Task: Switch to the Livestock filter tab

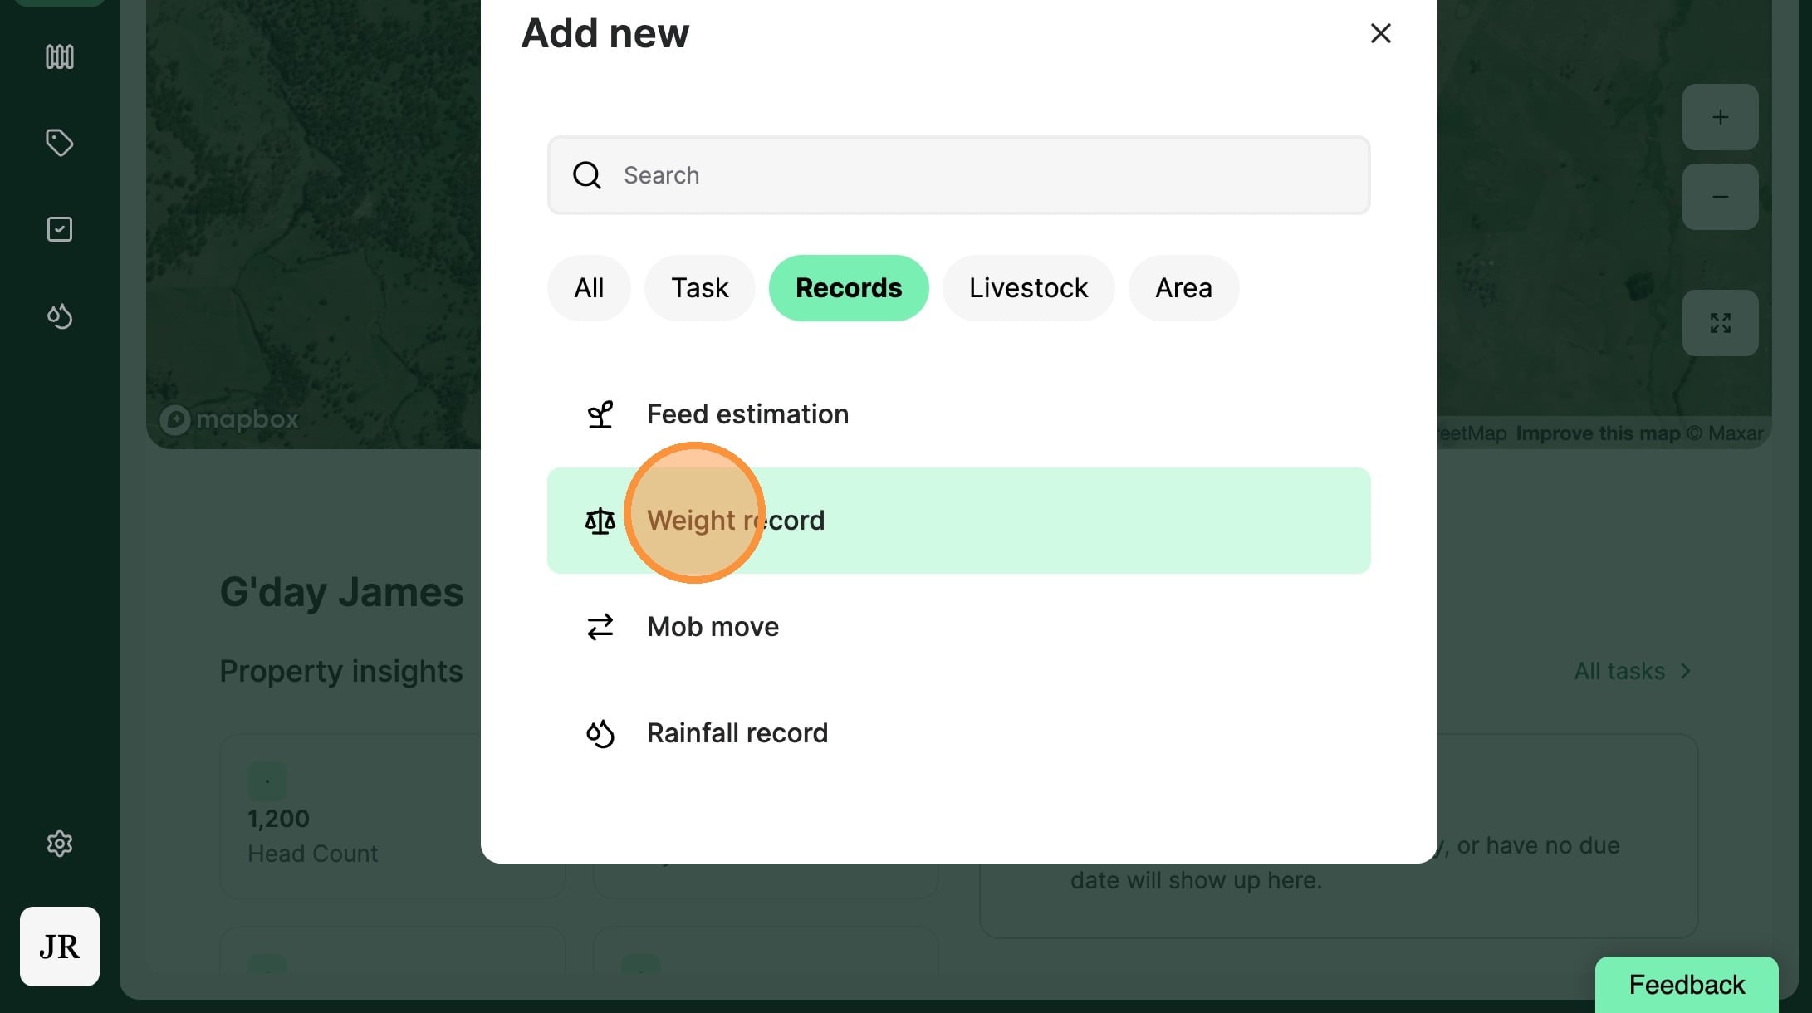Action: coord(1028,288)
